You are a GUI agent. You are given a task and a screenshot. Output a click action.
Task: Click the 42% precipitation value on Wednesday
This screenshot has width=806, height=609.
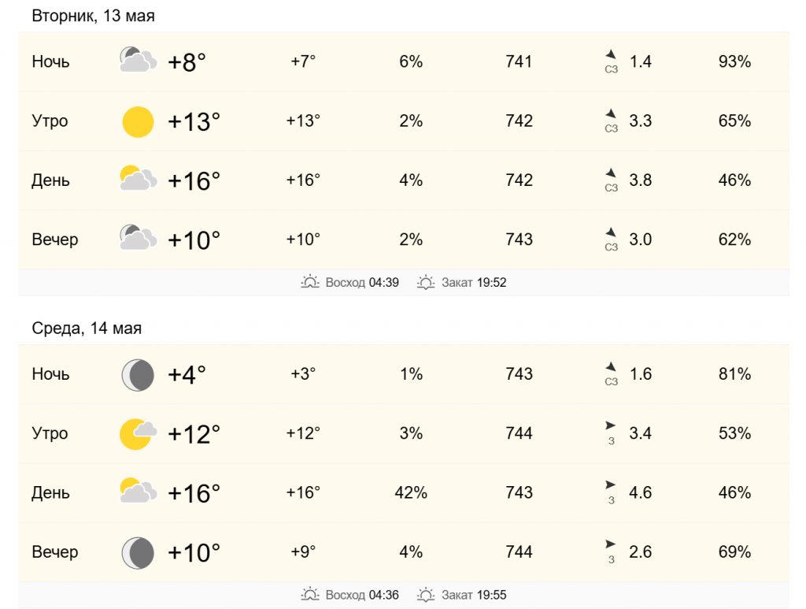(x=411, y=492)
